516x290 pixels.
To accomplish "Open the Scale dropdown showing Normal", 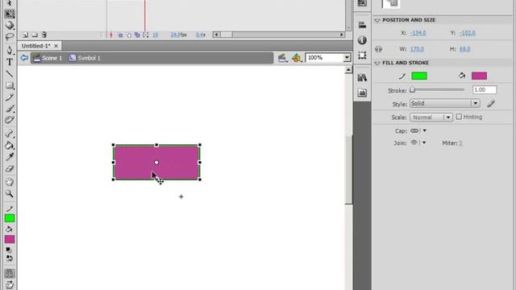I will pos(431,118).
